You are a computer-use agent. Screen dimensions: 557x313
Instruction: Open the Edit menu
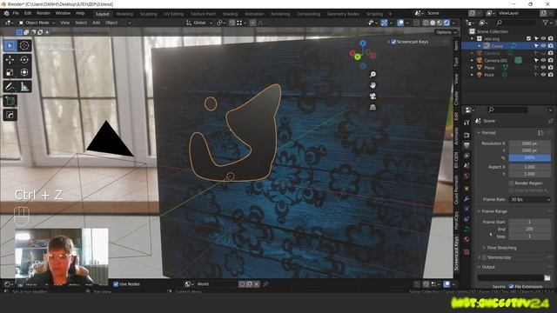coord(28,14)
